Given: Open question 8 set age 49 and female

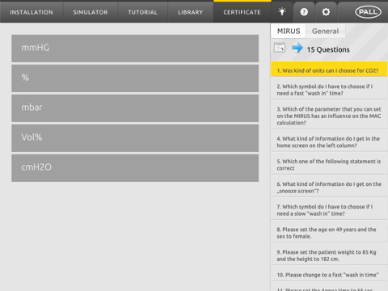Looking at the screenshot, I should click(x=329, y=231).
